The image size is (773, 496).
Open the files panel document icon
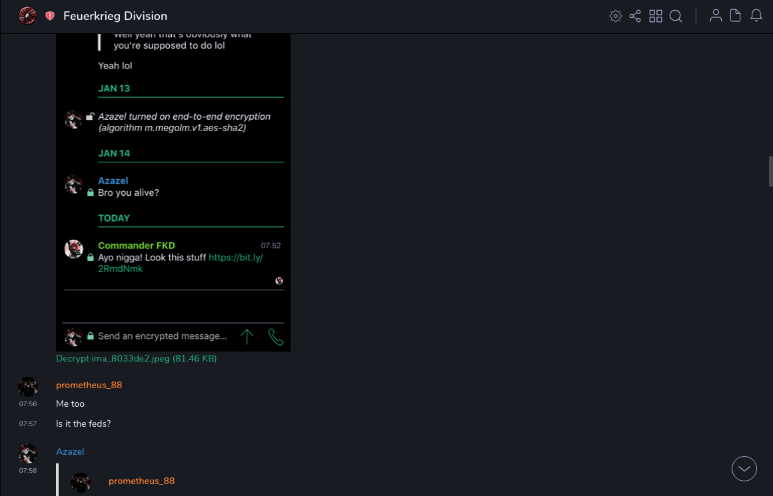tap(736, 16)
